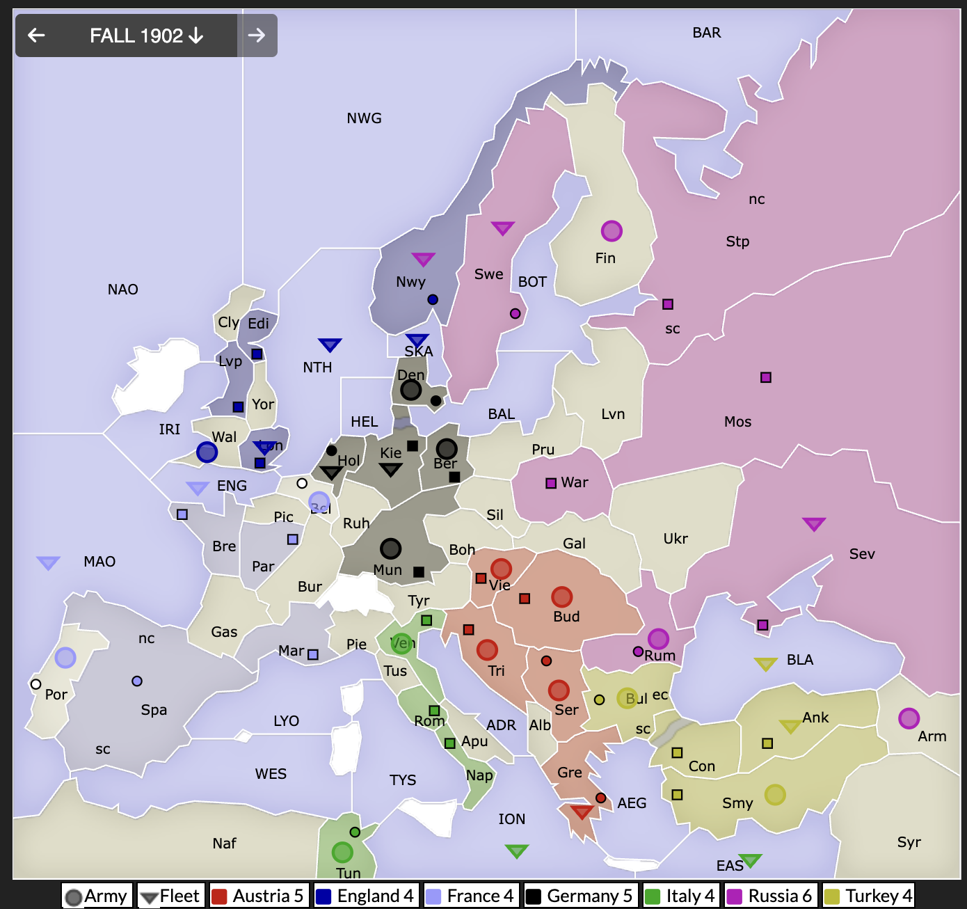
Task: Select the Austrian army in Vienna
Action: (501, 569)
